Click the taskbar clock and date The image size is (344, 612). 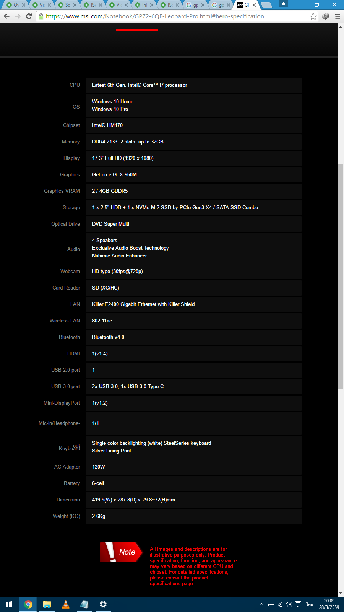[329, 604]
